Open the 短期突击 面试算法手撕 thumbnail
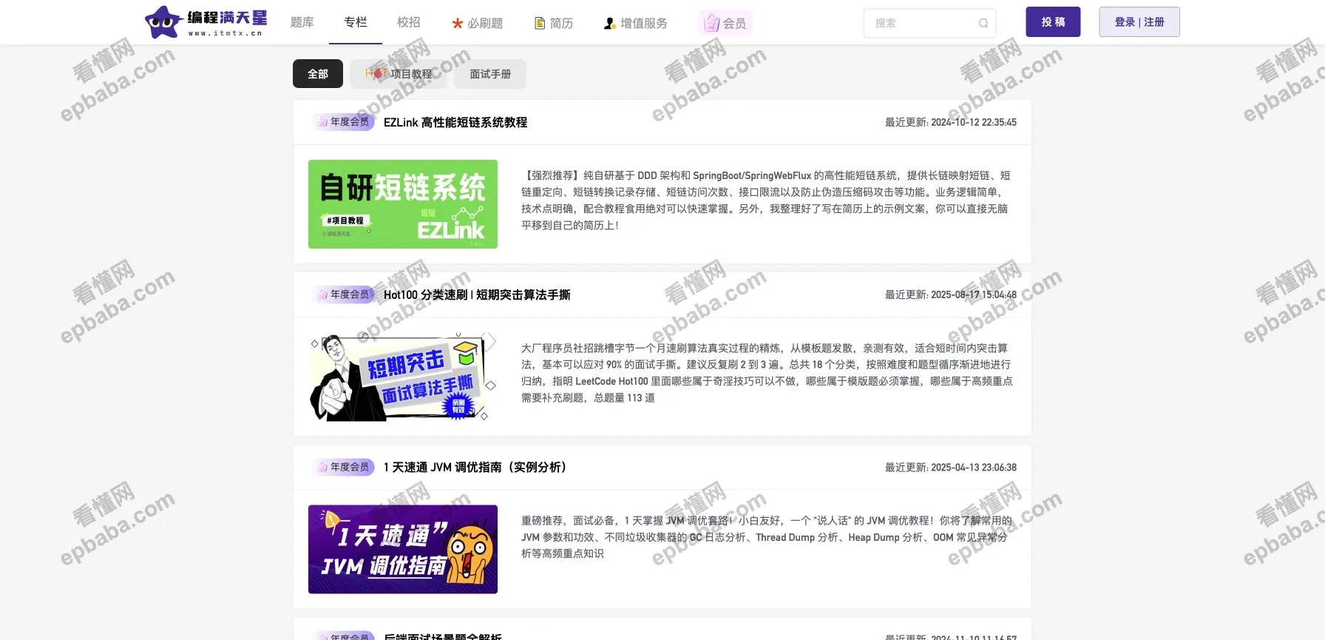Viewport: 1325px width, 640px height. click(x=403, y=377)
